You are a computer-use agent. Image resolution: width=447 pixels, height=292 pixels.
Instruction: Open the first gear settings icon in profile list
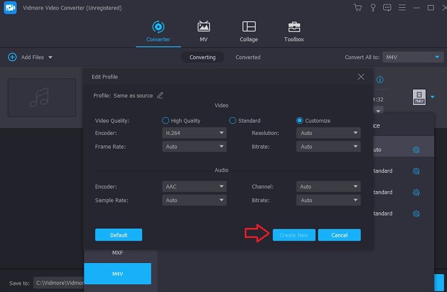[x=416, y=150]
